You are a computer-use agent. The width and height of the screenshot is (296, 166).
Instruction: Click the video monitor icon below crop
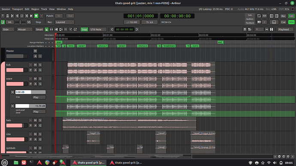pyautogui.click(x=259, y=22)
